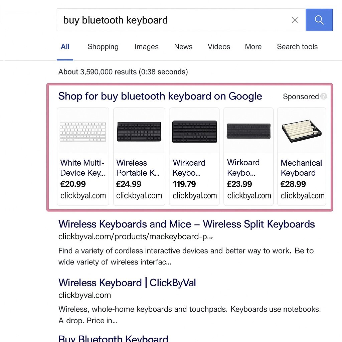Screen dimensions: 342x342
Task: Click clickbyal.com under White Multi-Device keyboard
Action: tap(83, 196)
